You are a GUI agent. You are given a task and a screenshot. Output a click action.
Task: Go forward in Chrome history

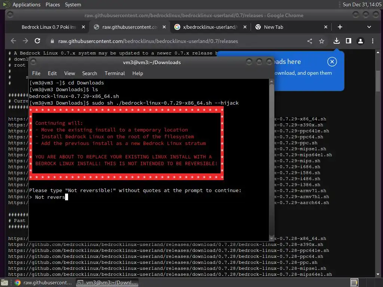click(25, 41)
